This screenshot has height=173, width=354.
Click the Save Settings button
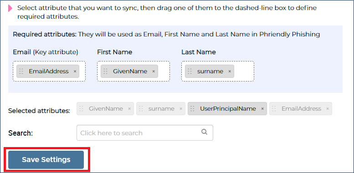tap(46, 160)
